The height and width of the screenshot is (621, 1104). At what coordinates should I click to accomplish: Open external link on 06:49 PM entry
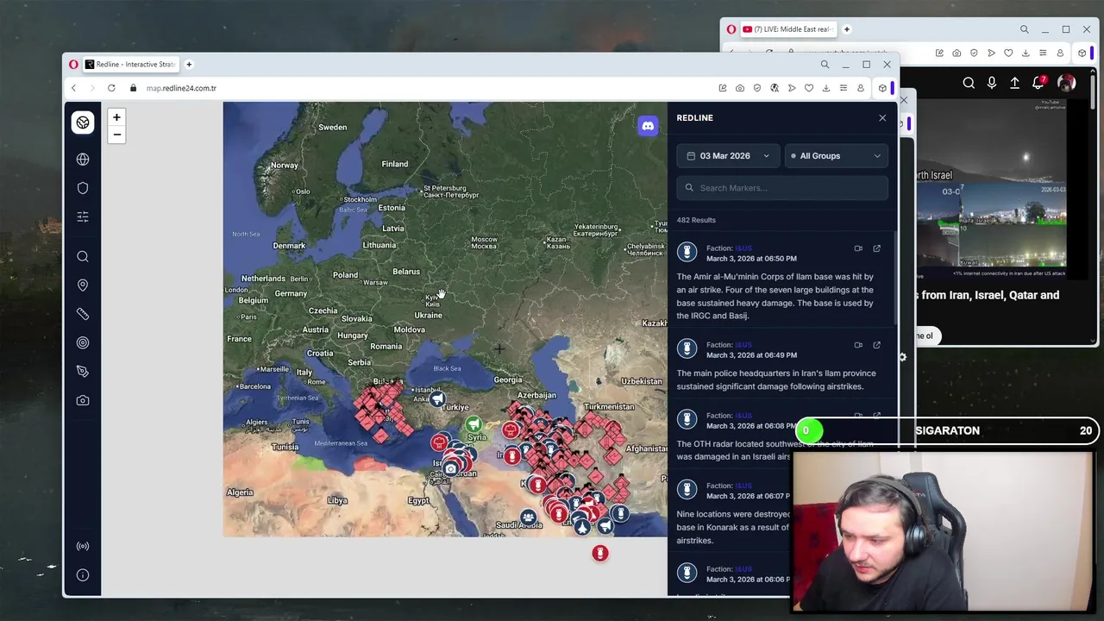point(876,345)
